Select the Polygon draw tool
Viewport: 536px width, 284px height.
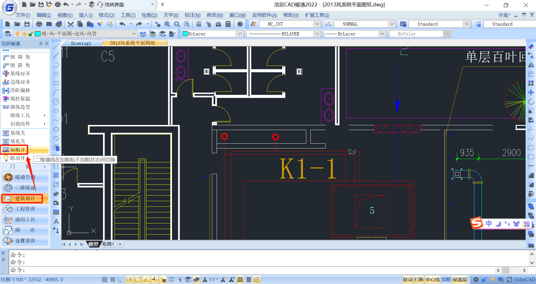pos(56,74)
